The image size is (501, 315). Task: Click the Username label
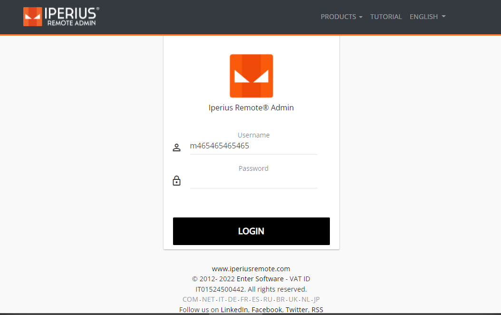point(254,135)
